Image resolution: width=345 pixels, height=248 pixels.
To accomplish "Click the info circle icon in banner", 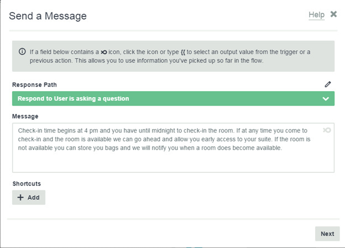I will click(x=22, y=52).
